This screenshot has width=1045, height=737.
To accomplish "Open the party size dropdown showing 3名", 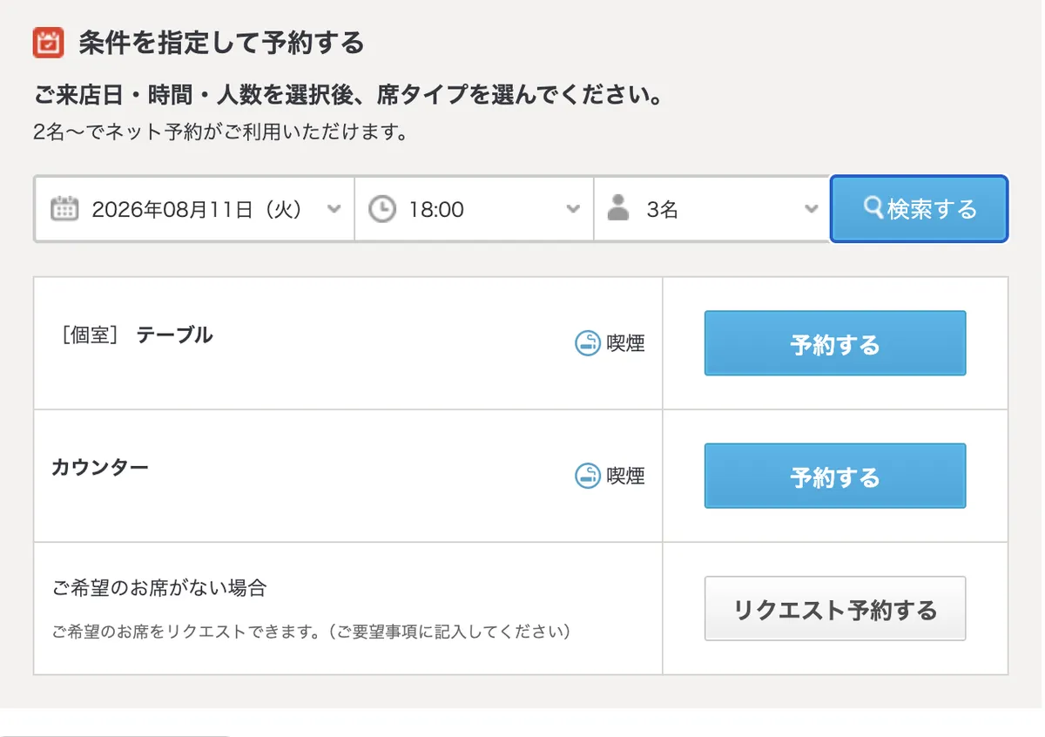I will [x=712, y=209].
